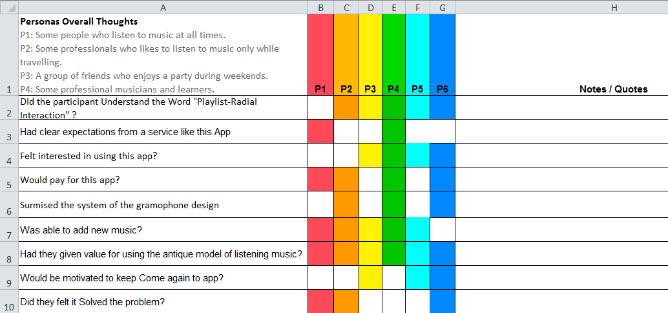Screen dimensions: 668x313
Task: Click yellow P3 cell in "Felt interested" row
Action: click(x=370, y=155)
